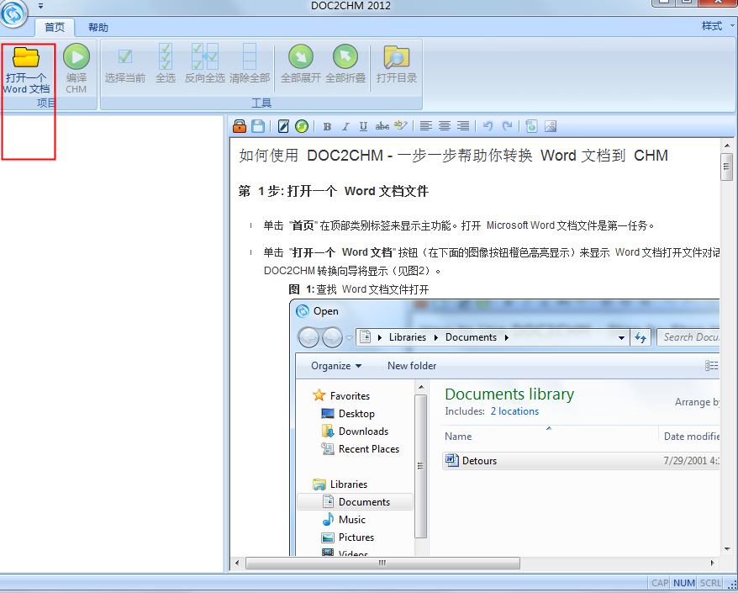
Task: Center align text
Action: pos(445,126)
